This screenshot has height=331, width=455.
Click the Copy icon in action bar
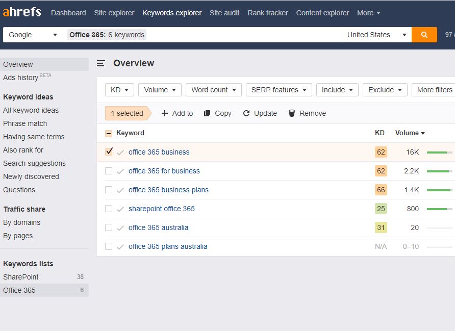(x=207, y=113)
